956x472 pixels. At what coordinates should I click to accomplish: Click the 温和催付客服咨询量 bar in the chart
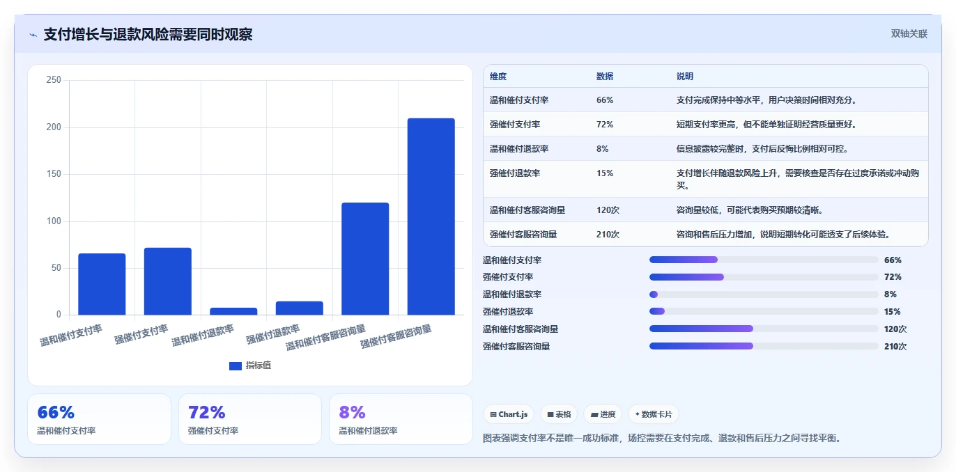point(365,259)
